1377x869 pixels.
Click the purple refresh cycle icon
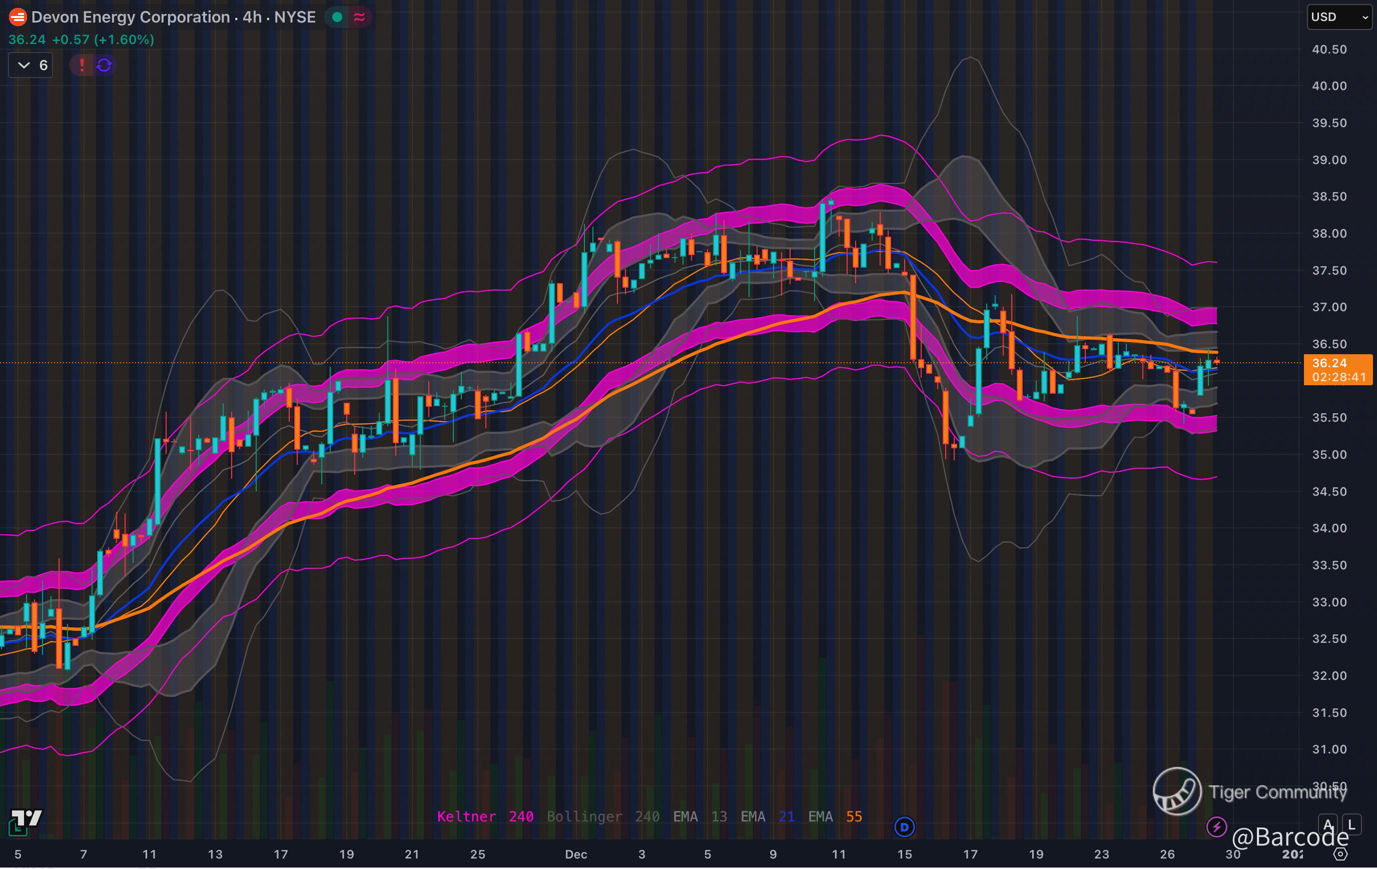[104, 65]
